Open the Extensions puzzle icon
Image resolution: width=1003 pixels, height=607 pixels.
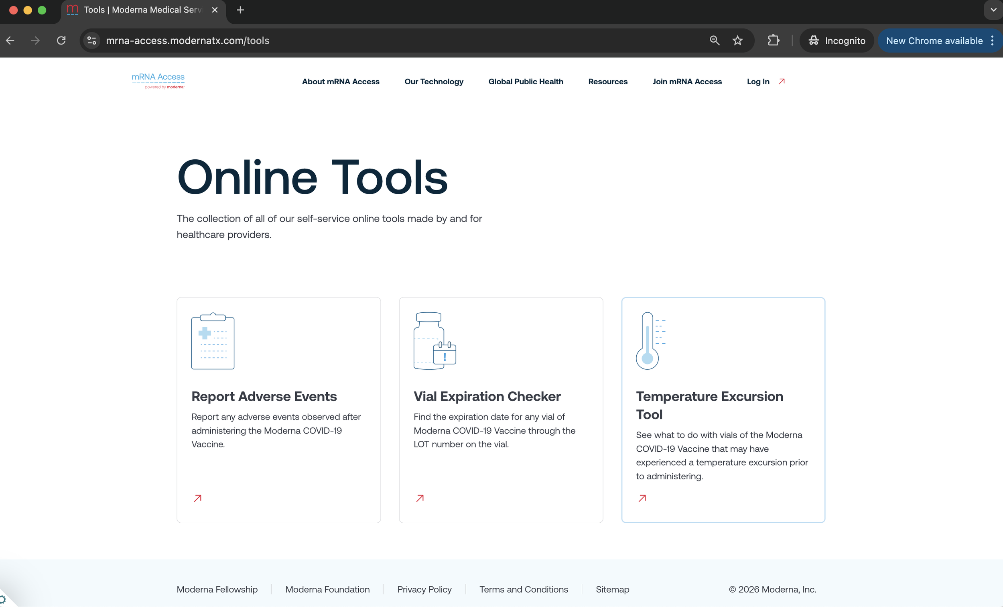pos(773,40)
